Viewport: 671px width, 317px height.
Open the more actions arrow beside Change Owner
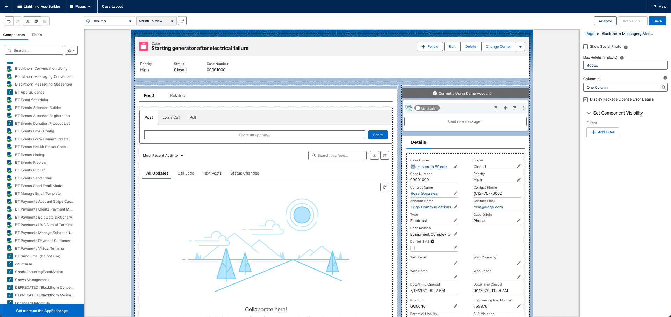520,46
